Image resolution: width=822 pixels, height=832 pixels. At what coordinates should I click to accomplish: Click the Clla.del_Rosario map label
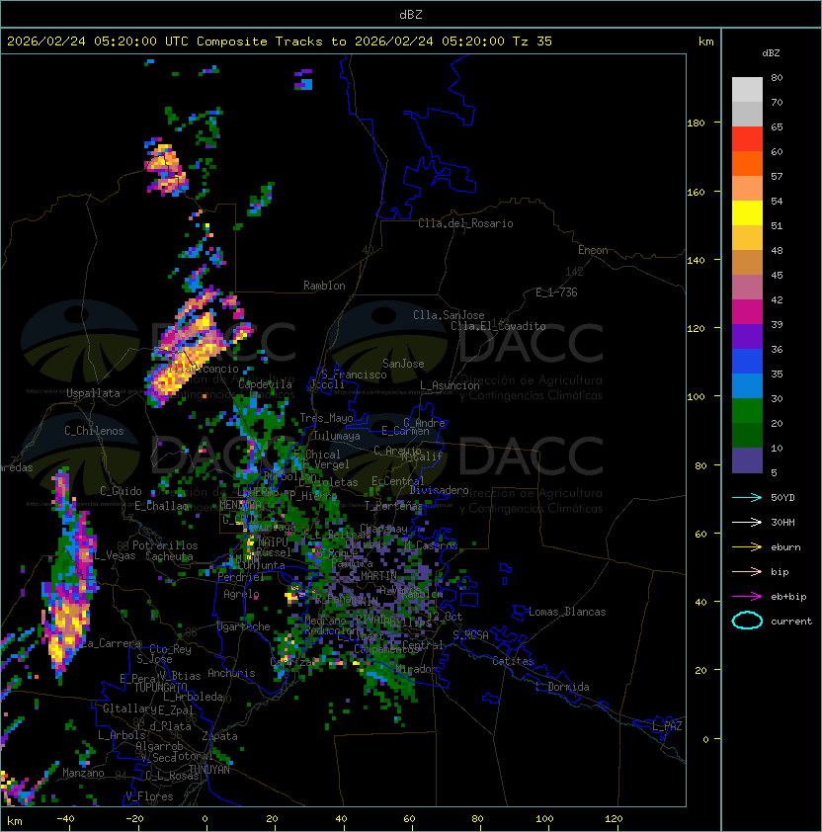click(465, 223)
